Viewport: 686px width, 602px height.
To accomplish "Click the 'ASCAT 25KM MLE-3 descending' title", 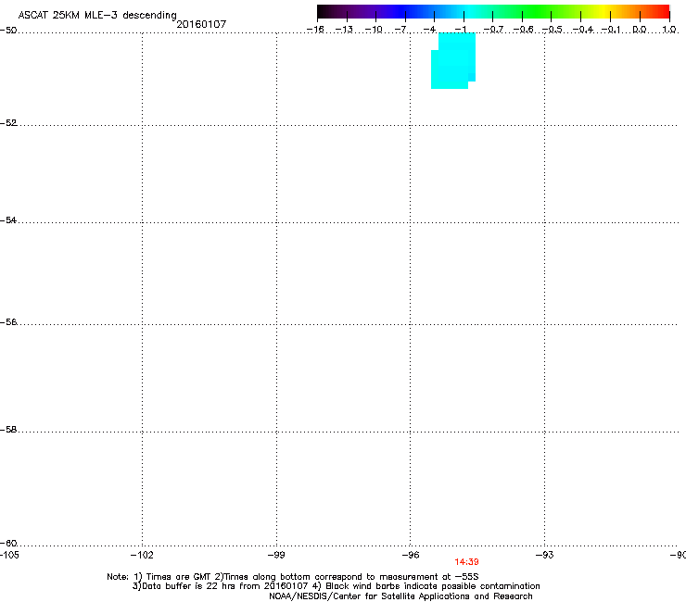I will tap(97, 15).
